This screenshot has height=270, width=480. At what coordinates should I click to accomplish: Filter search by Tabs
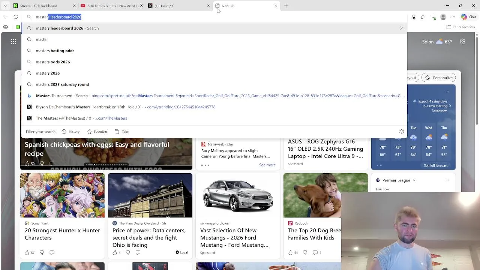pos(121,132)
